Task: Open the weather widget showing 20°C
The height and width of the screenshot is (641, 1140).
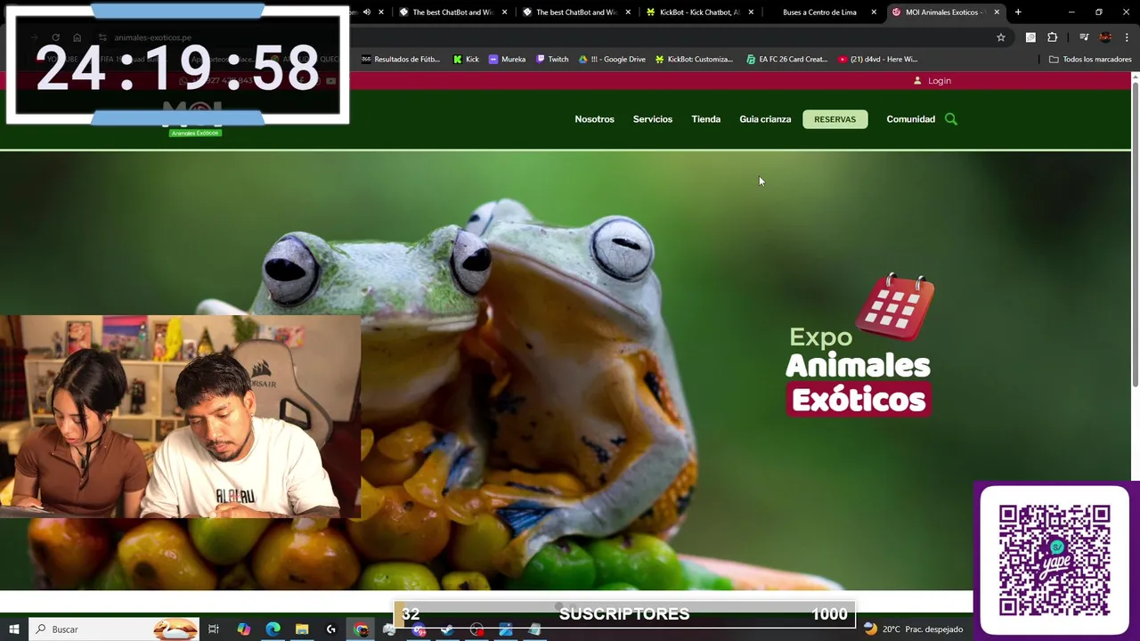Action: [913, 629]
